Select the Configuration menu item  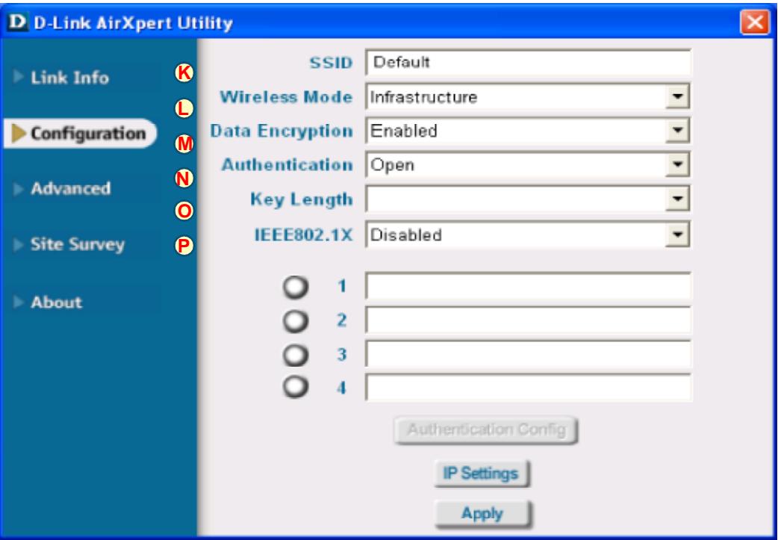(x=81, y=133)
